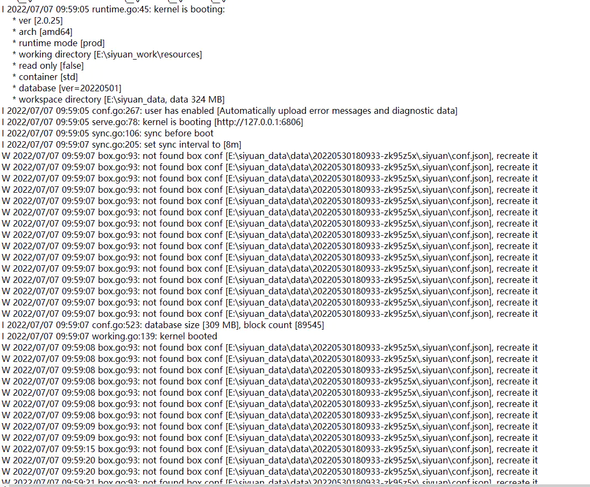Click the conf.go:267 diagnostic data log line
590x487 pixels.
(230, 111)
